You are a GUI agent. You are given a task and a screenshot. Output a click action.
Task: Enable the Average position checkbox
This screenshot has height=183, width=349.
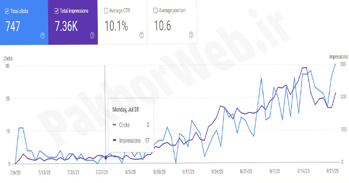tap(155, 11)
